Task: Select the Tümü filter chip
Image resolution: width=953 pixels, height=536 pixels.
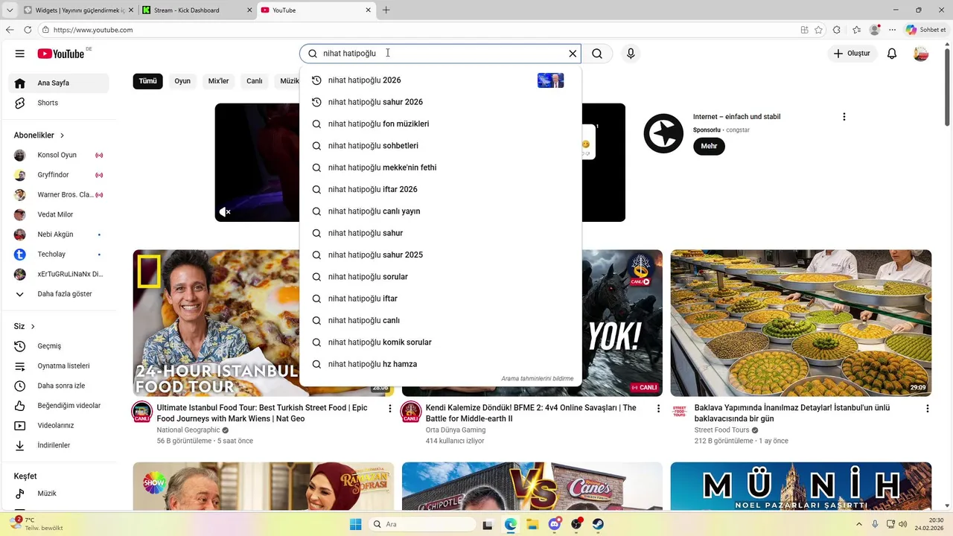Action: point(148,81)
